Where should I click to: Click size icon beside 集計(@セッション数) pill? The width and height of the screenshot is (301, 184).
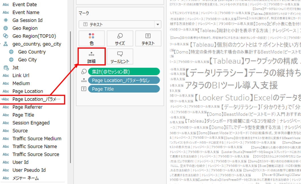click(84, 71)
